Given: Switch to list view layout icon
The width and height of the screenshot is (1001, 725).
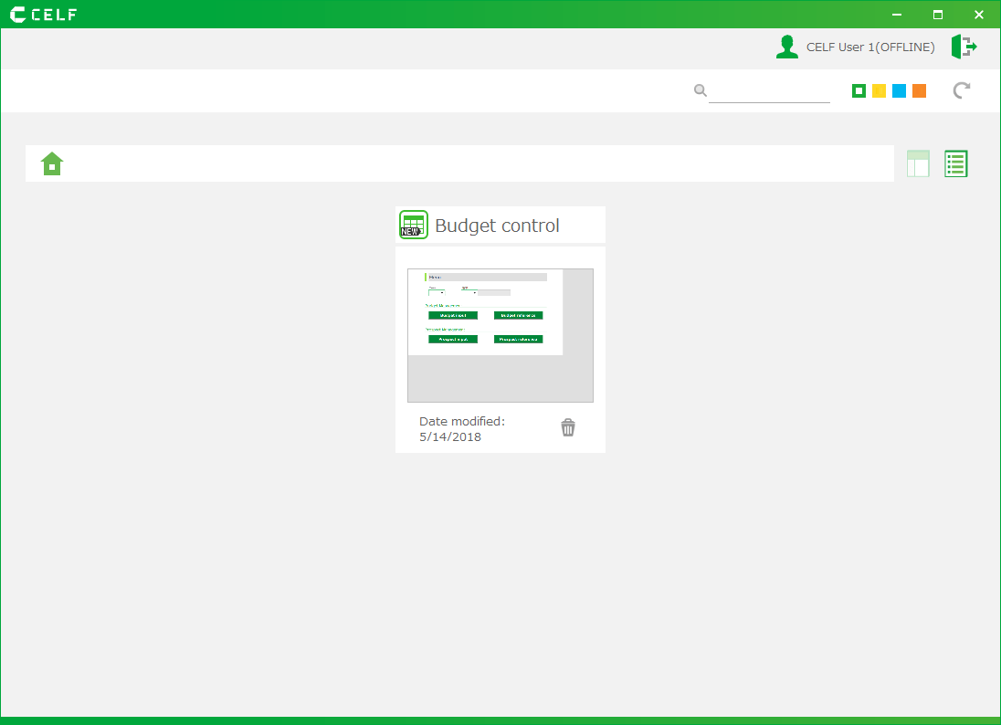Looking at the screenshot, I should coord(955,163).
